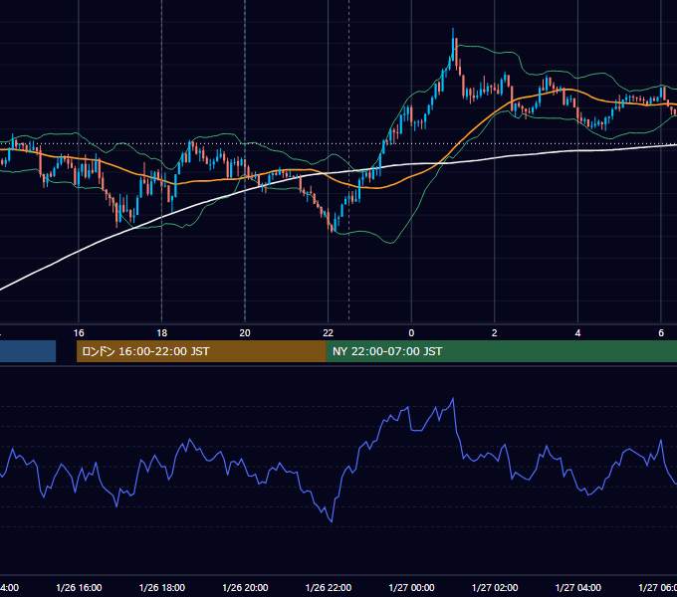Click the 18 hour label on the upper time axis

(x=161, y=333)
